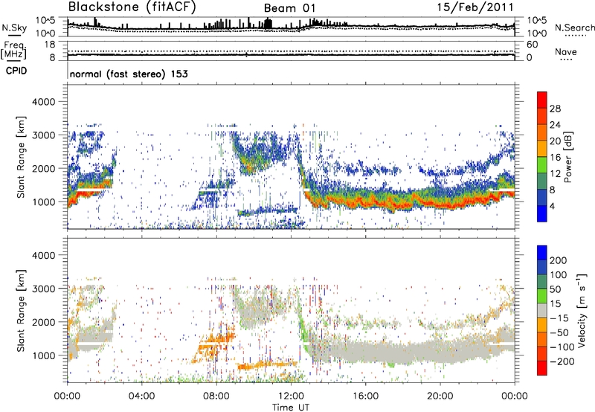Screen dimensions: 595x412
Task: Click the "00:00" label at the time axis end
Action: click(514, 396)
